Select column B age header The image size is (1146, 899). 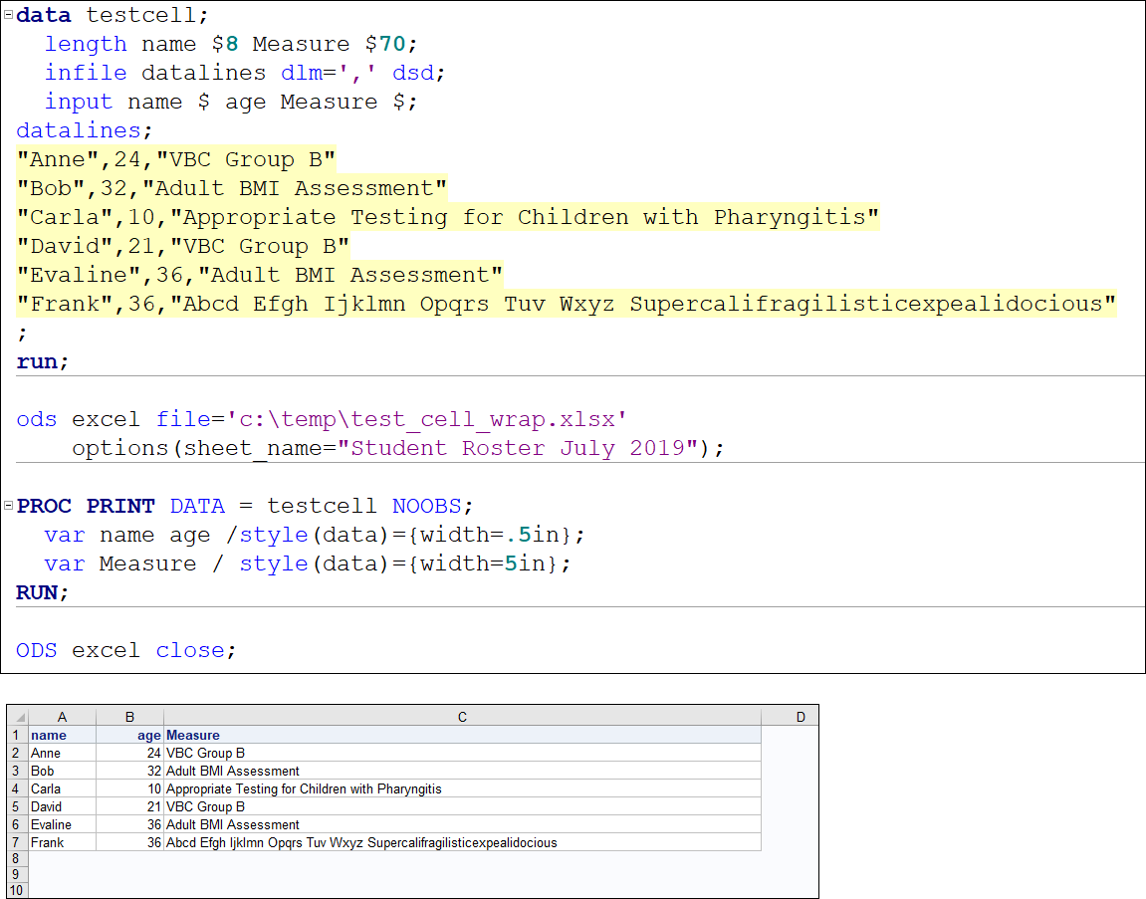129,716
